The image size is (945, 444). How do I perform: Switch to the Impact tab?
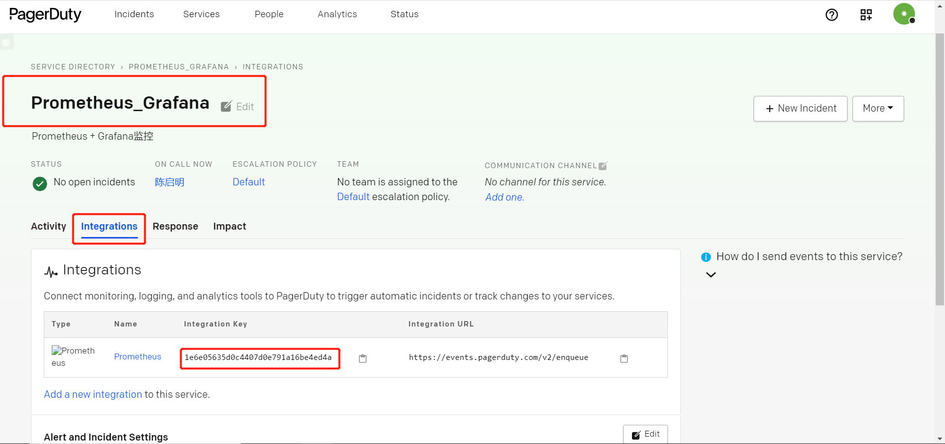229,226
